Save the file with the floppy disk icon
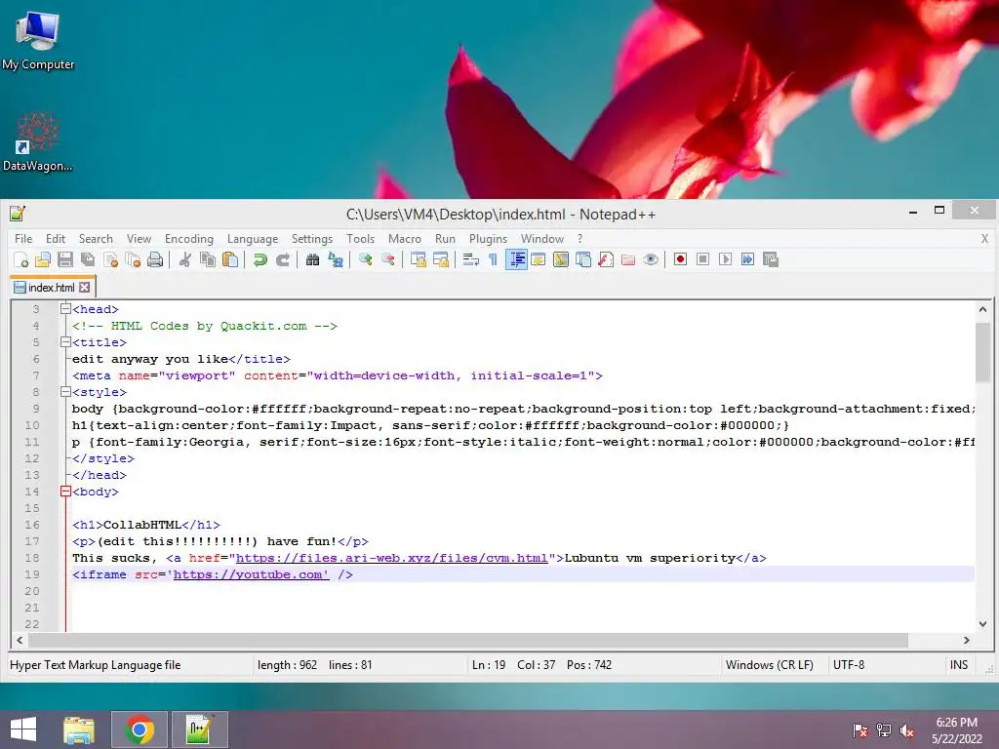Image resolution: width=999 pixels, height=749 pixels. point(65,259)
